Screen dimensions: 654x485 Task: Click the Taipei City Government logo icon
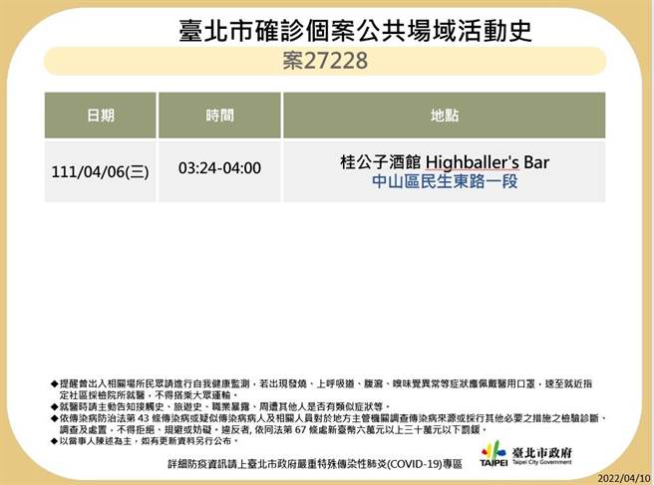click(493, 454)
